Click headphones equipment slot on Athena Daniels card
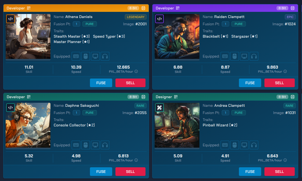Viewport: 302px width, 181px height. point(105,56)
